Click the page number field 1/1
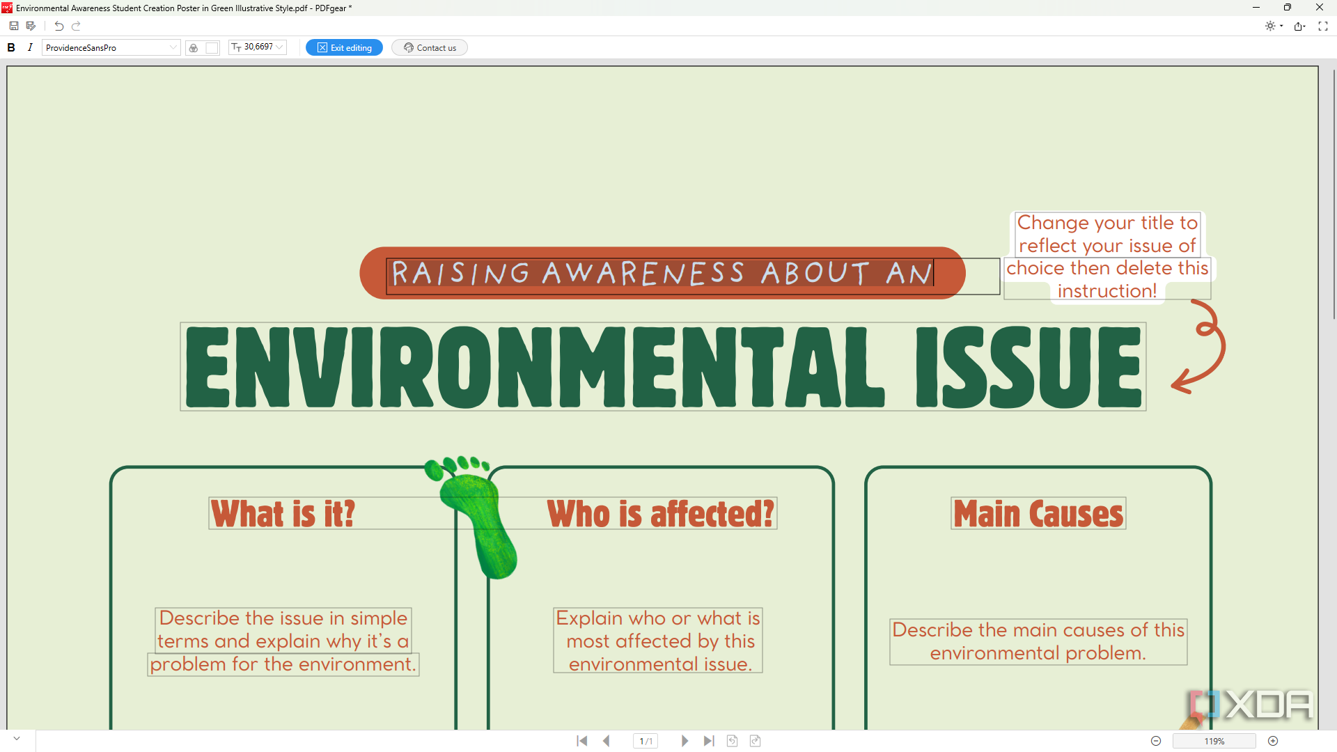This screenshot has width=1337, height=752. point(646,741)
